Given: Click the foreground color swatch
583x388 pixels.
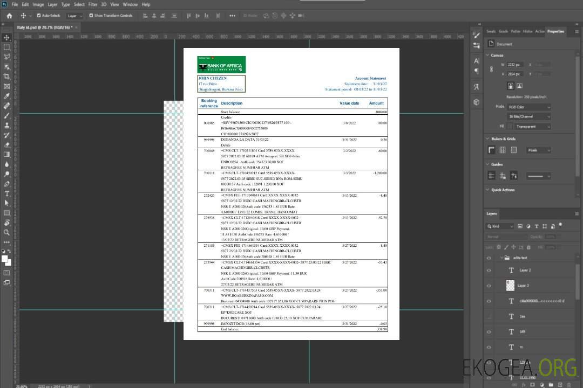Looking at the screenshot, I should point(5,259).
